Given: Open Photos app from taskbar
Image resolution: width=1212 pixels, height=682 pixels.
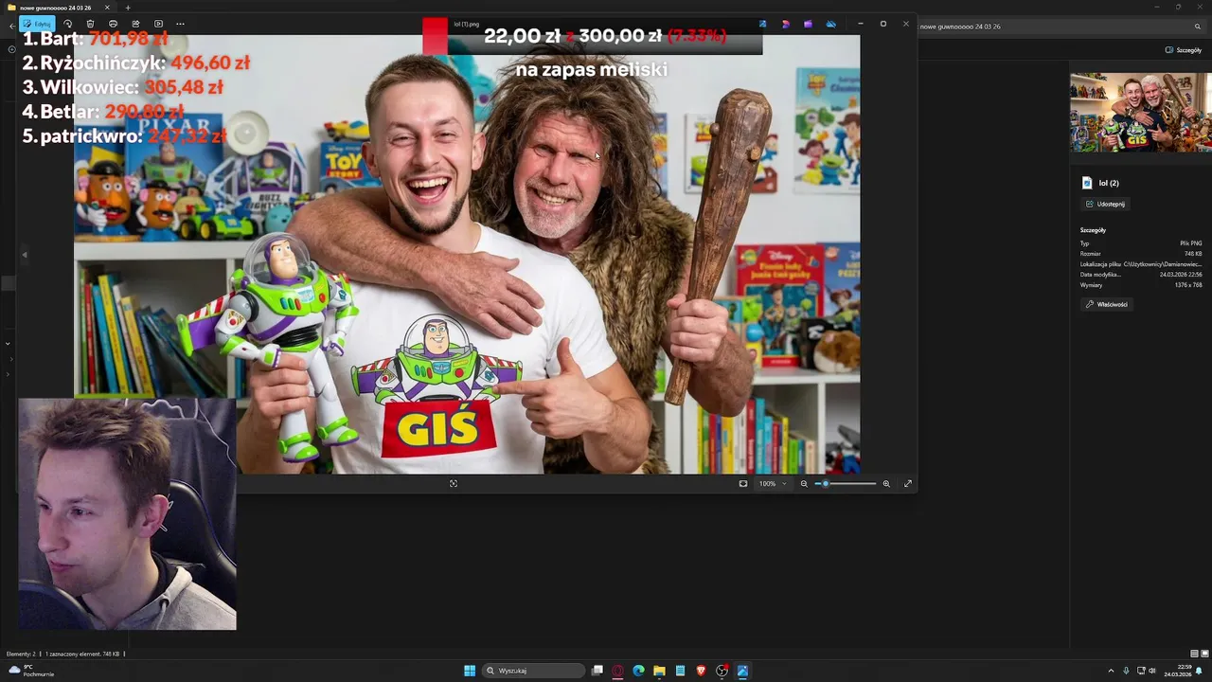Looking at the screenshot, I should pyautogui.click(x=743, y=671).
